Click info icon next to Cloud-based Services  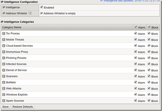(x=4, y=46)
